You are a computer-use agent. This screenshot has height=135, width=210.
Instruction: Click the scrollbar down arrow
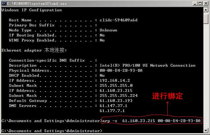click(x=206, y=131)
